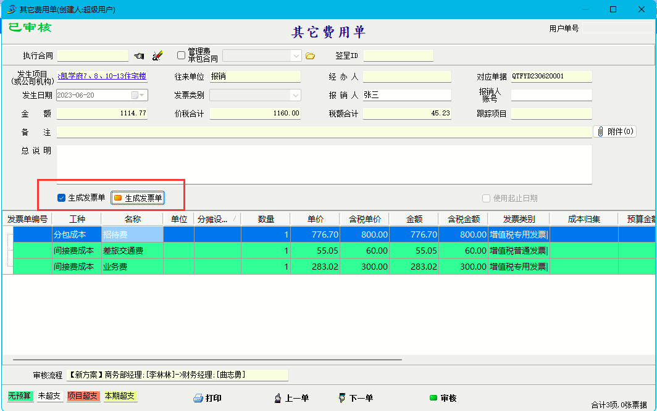Click the pointing hand icon beside 执行合同

pos(139,56)
